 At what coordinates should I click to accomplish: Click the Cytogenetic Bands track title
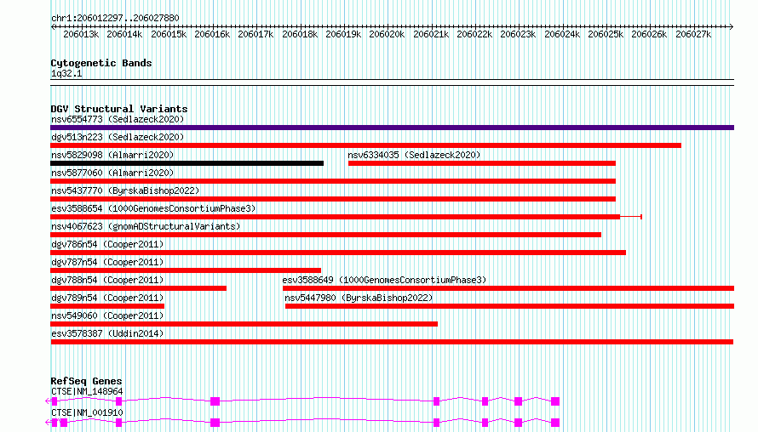pyautogui.click(x=101, y=63)
